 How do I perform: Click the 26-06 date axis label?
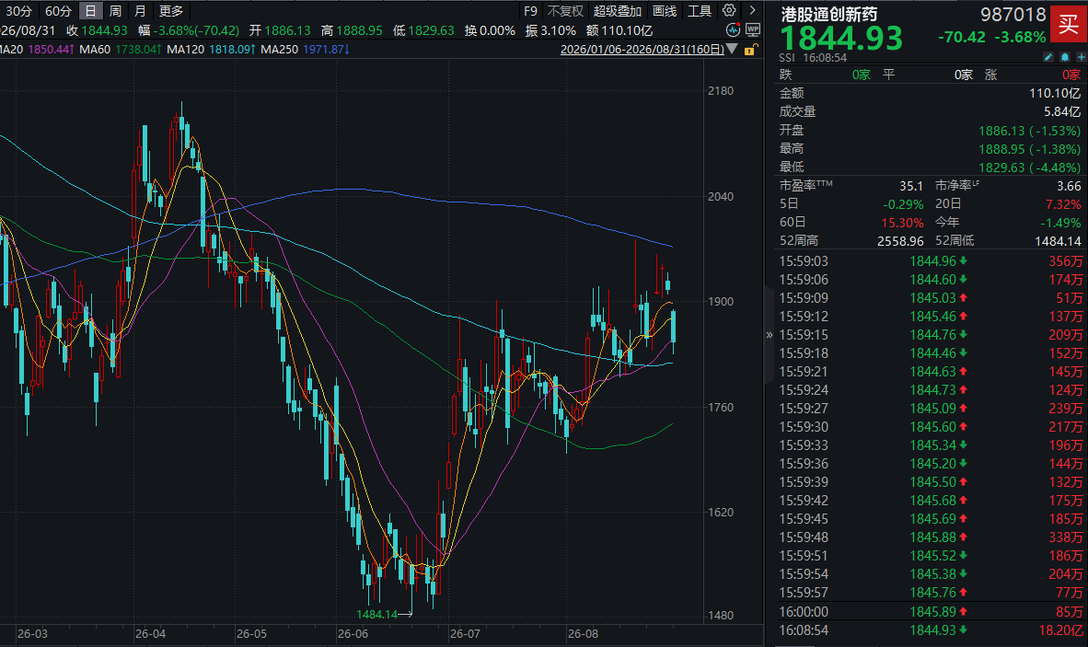click(353, 634)
